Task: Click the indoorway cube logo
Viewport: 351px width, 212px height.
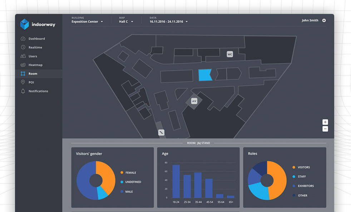Action: tap(24, 24)
